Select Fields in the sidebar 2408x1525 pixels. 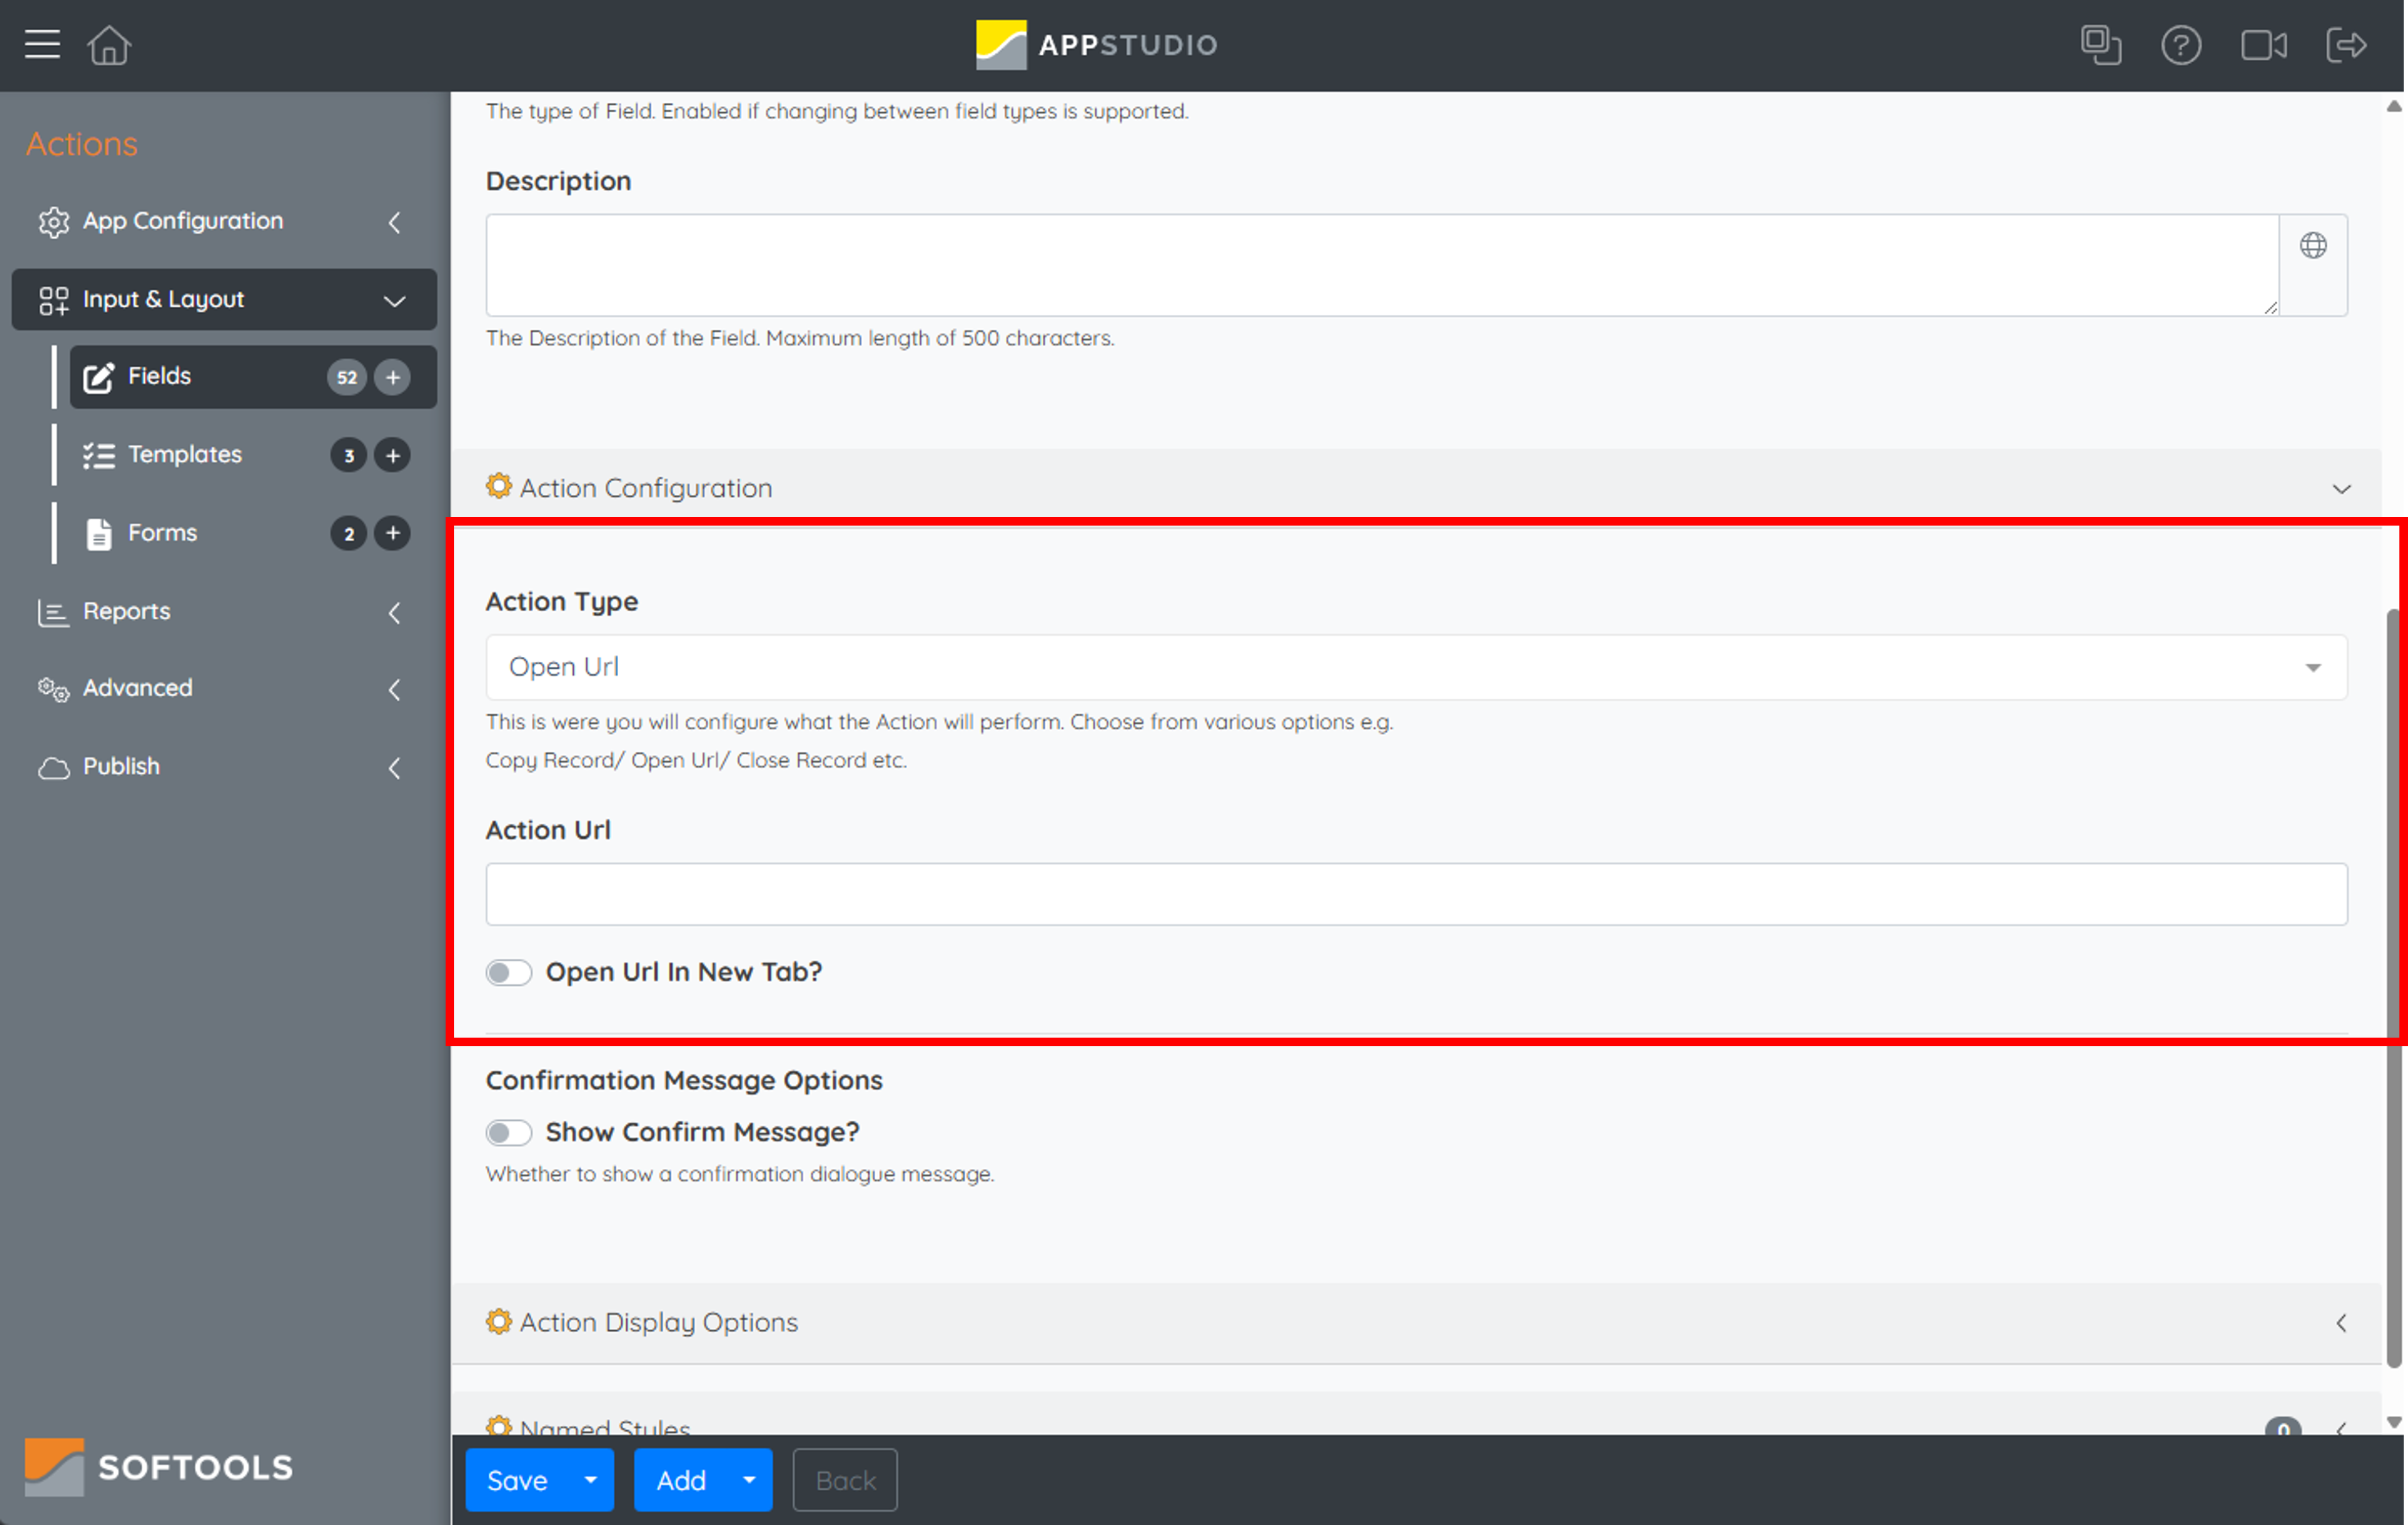pyautogui.click(x=253, y=377)
